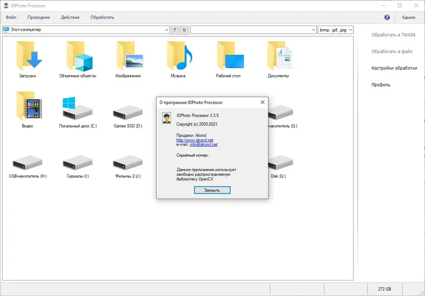Click the refresh folder button
The height and width of the screenshot is (296, 425).
(184, 30)
